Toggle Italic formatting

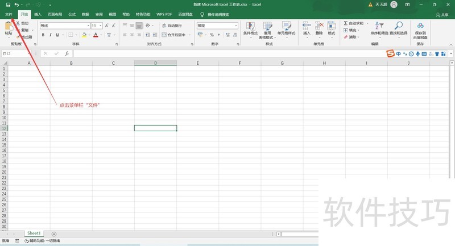coord(50,35)
